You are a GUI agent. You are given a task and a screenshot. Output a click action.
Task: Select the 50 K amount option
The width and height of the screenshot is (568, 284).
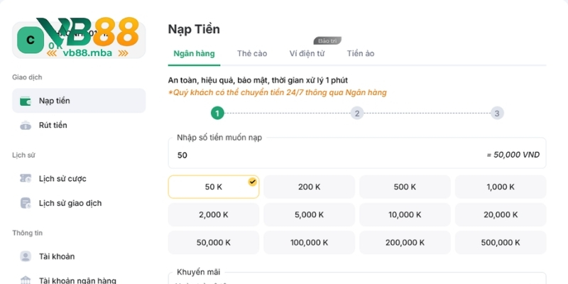tap(214, 187)
